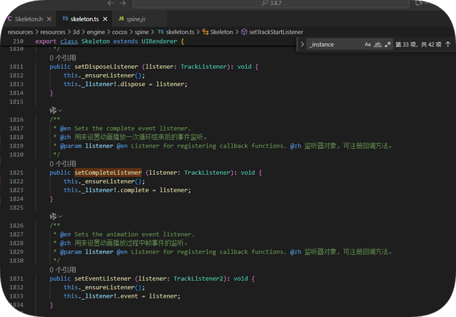The image size is (456, 317).
Task: Click UIRenderer in the class declaration
Action: 159,41
